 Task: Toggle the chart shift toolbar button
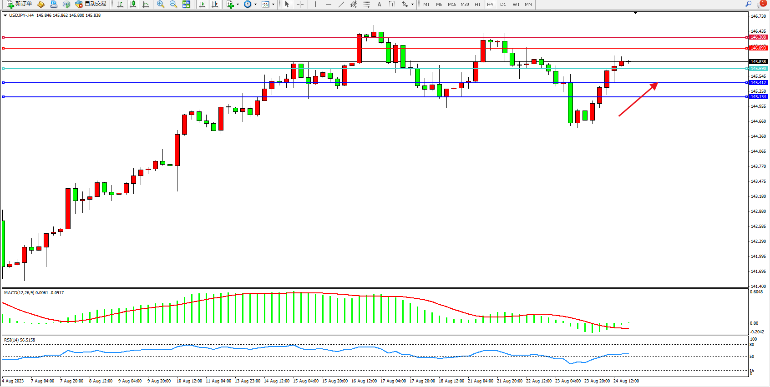tap(215, 4)
